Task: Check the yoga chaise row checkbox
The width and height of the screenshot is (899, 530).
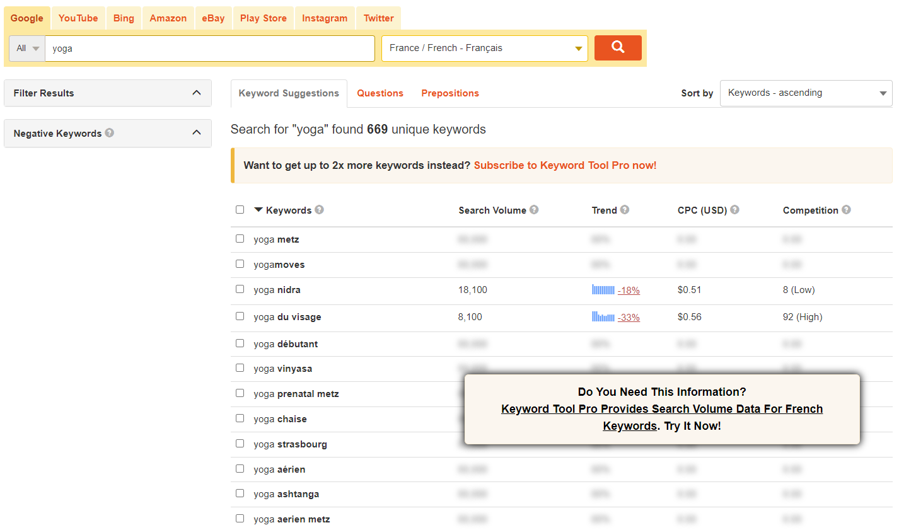Action: (240, 418)
